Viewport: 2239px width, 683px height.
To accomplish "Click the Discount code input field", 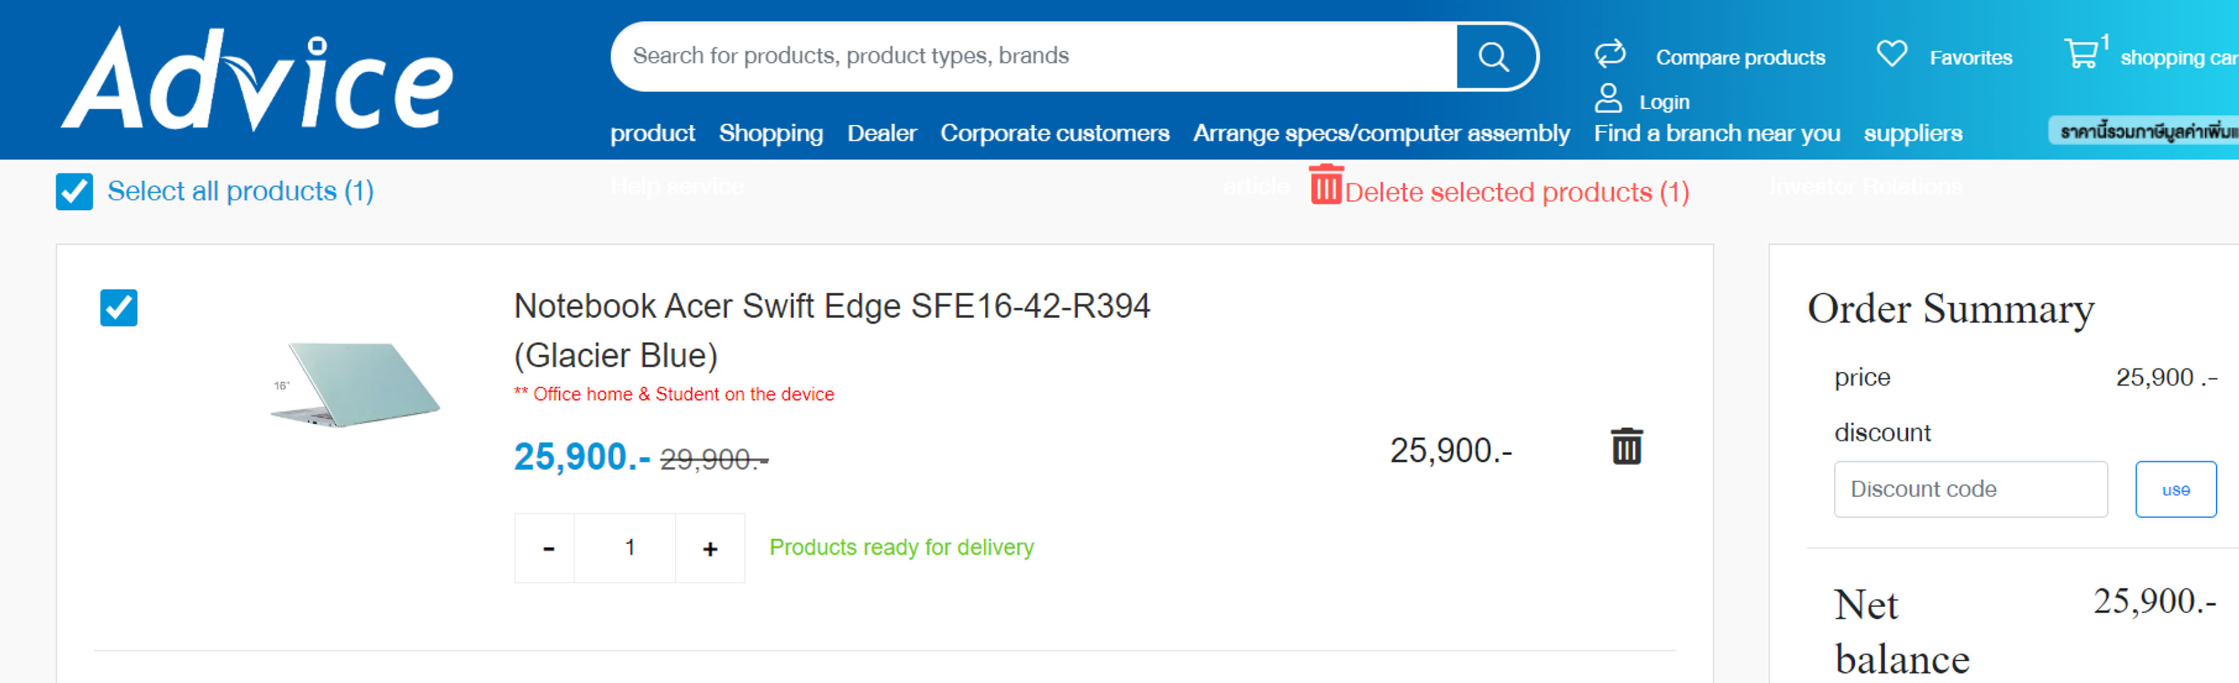I will 1970,489.
